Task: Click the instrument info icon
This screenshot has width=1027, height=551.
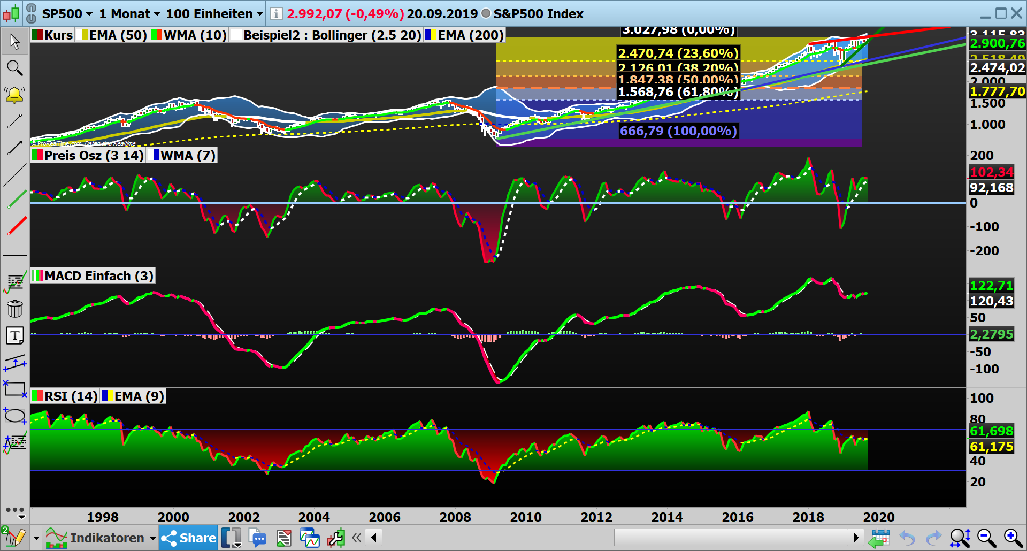Action: (x=275, y=13)
